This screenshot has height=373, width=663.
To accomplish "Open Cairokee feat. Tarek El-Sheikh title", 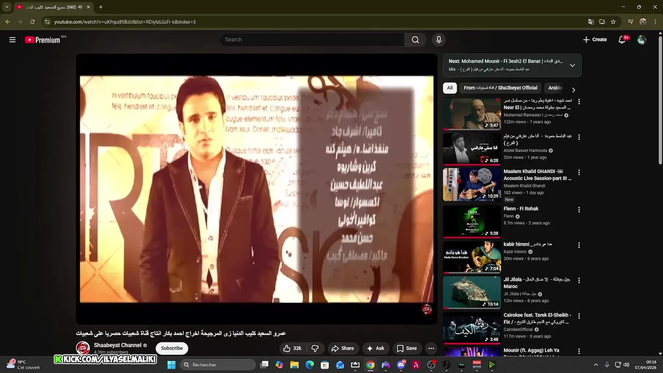I will coord(538,318).
